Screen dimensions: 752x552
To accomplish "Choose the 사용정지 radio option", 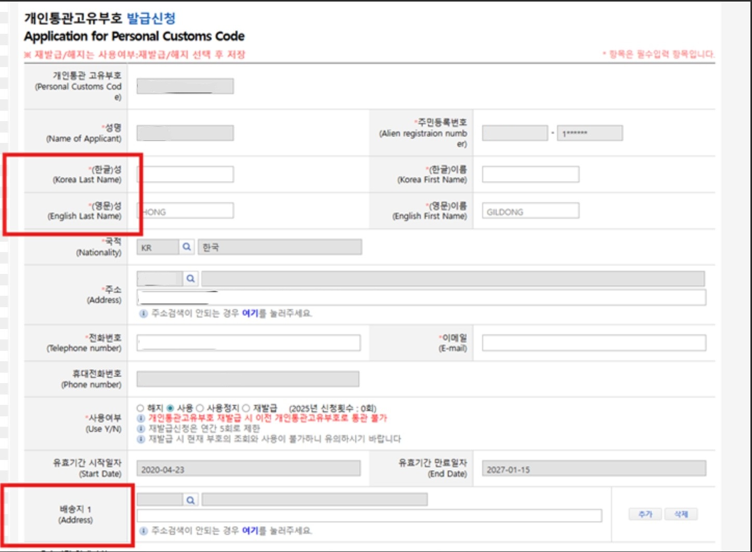I will point(200,408).
